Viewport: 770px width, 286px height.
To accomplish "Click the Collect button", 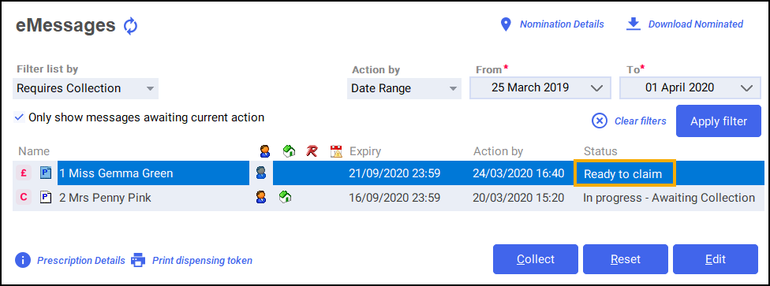I will pyautogui.click(x=536, y=259).
